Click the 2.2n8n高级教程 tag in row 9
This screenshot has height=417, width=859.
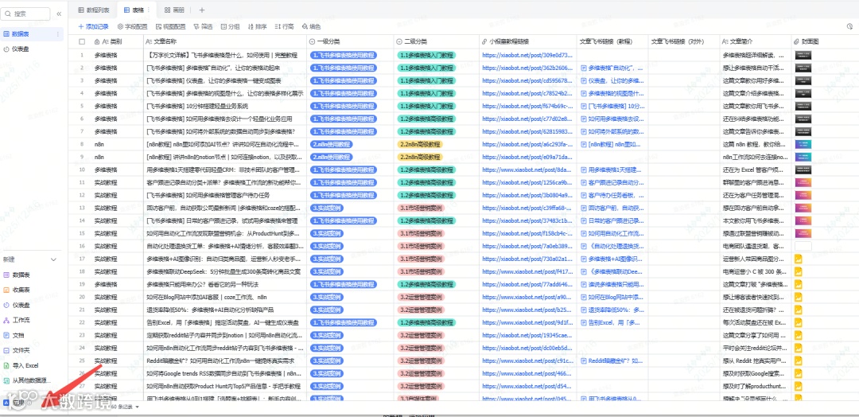pyautogui.click(x=420, y=157)
